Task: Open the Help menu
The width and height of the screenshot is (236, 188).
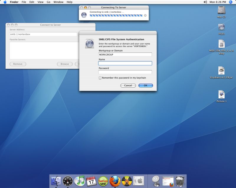Action: [70, 2]
